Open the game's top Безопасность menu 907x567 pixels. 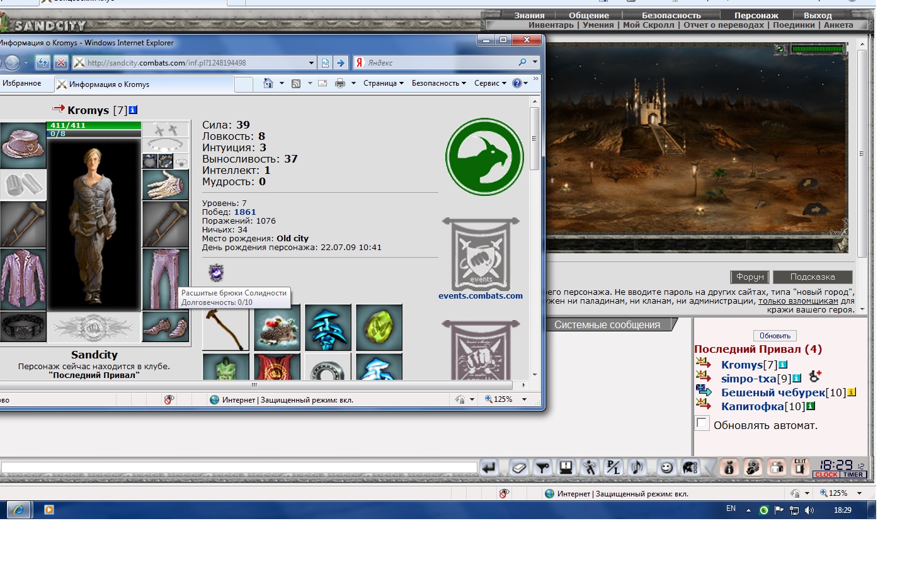[671, 15]
